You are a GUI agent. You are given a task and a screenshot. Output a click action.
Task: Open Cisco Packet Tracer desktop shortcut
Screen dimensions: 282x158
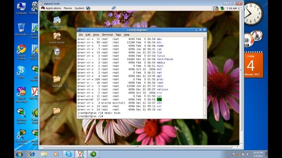pyautogui.click(x=21, y=137)
